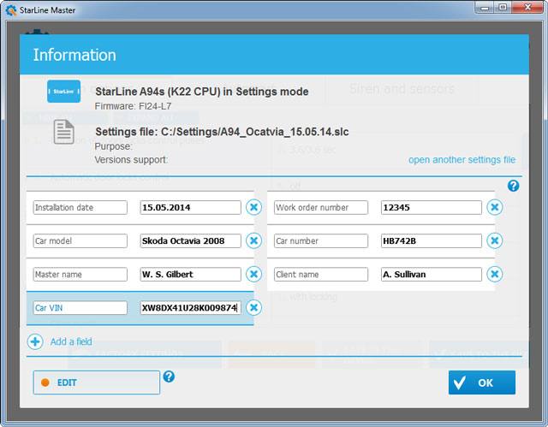Click the HB742B car number value field

(432, 241)
